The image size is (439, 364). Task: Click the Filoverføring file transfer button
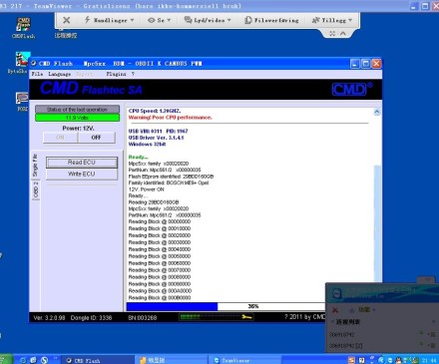[x=271, y=20]
